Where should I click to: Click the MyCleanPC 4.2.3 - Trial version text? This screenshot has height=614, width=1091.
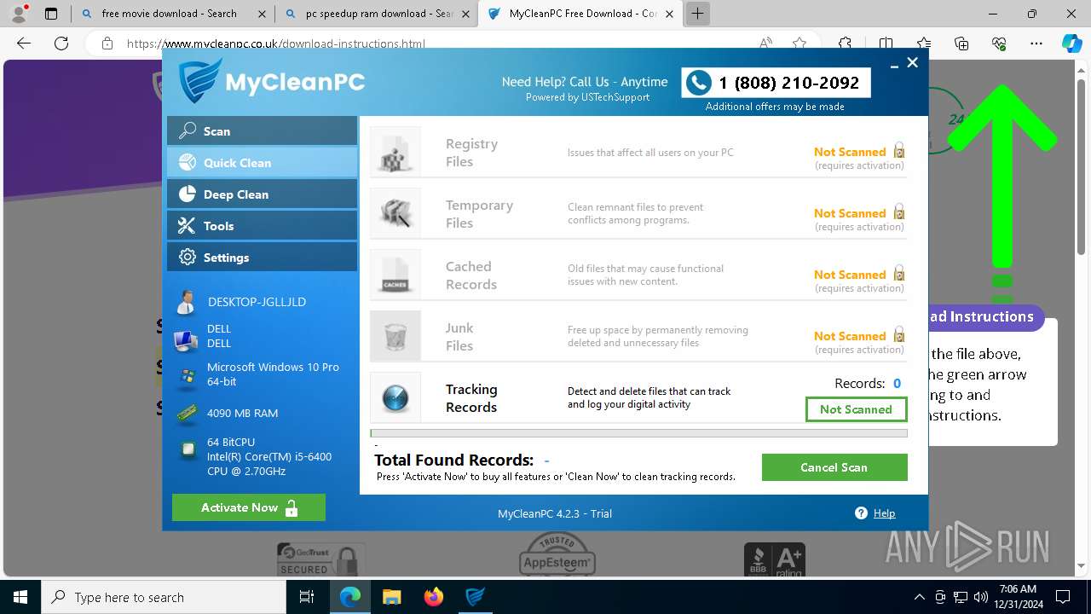(555, 513)
